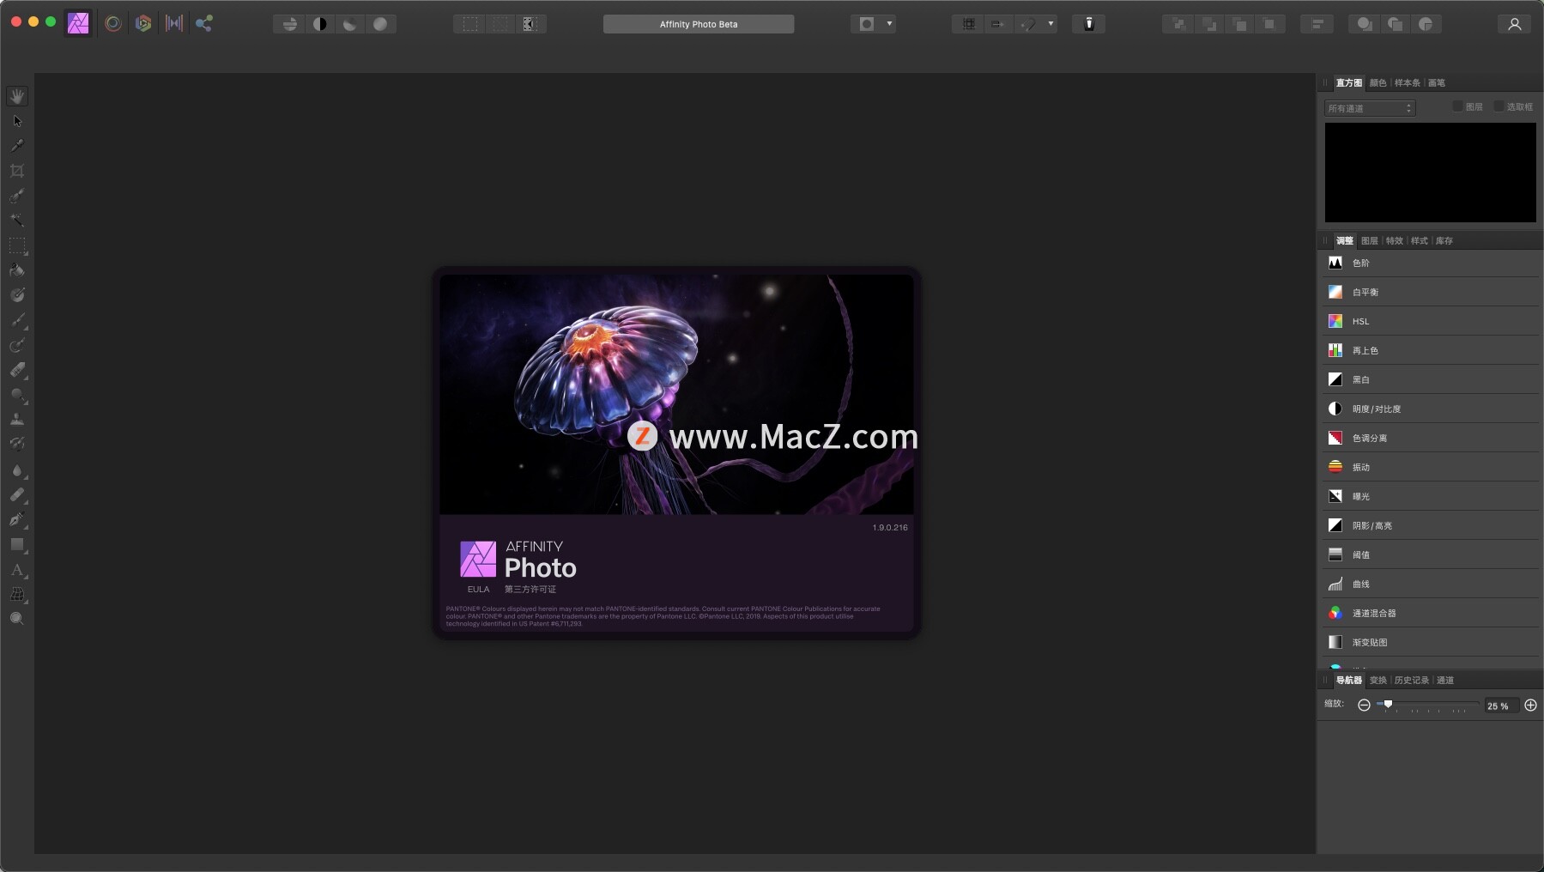Viewport: 1544px width, 872px height.
Task: Pick the Color Picker eyedropper tool
Action: (x=17, y=146)
